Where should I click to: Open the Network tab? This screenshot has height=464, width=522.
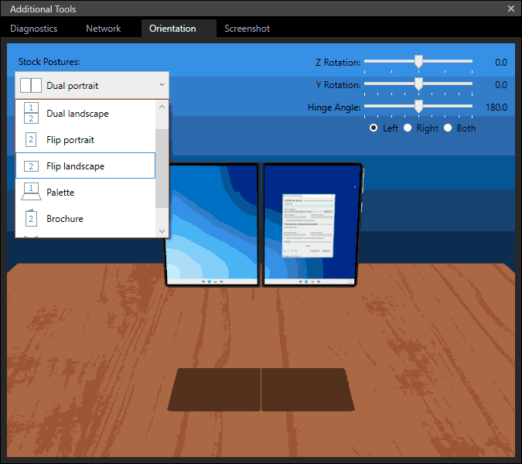104,29
